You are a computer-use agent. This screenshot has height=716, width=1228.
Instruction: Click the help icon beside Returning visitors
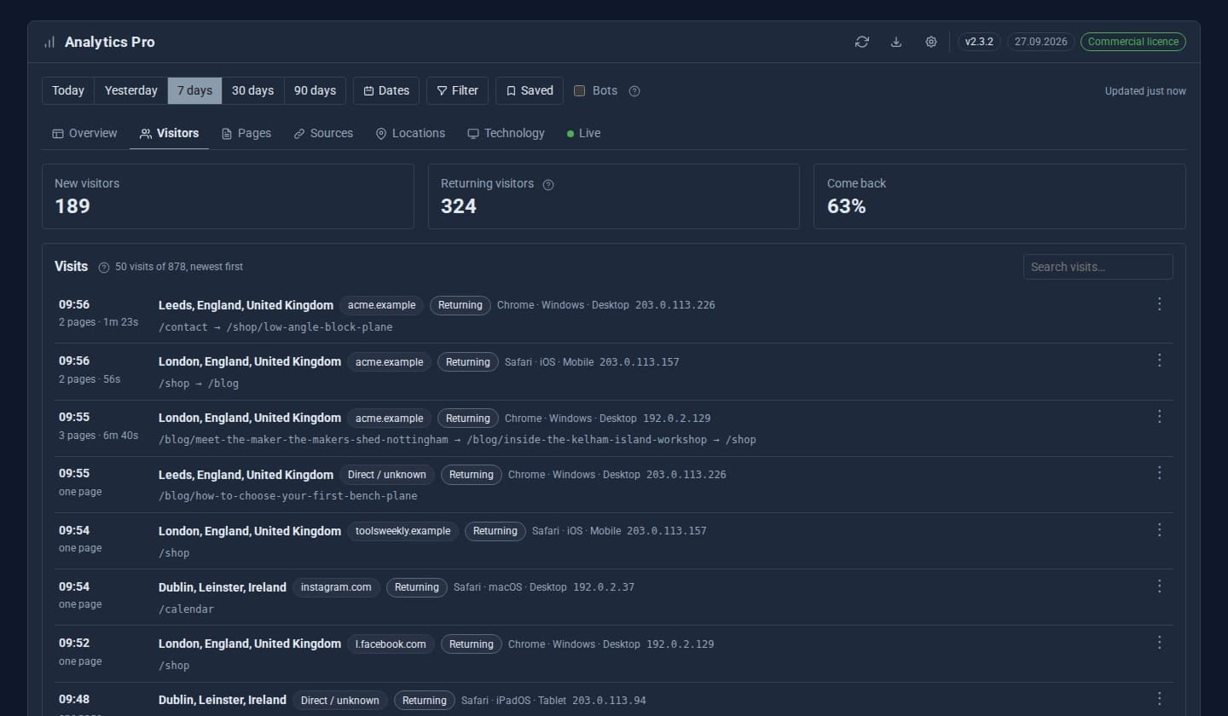548,184
